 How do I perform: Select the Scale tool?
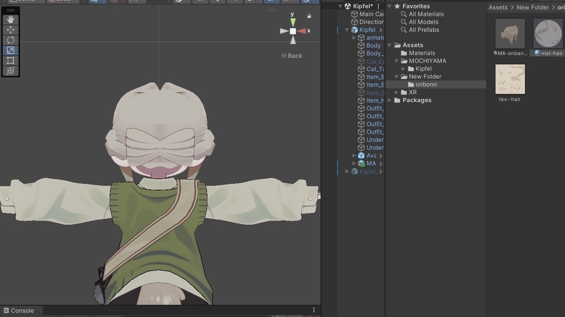tap(10, 50)
